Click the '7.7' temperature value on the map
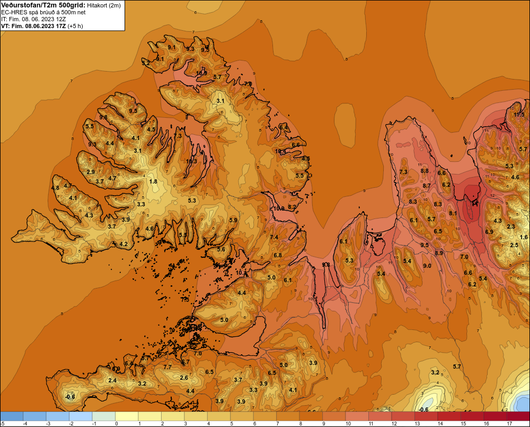 [167, 367]
